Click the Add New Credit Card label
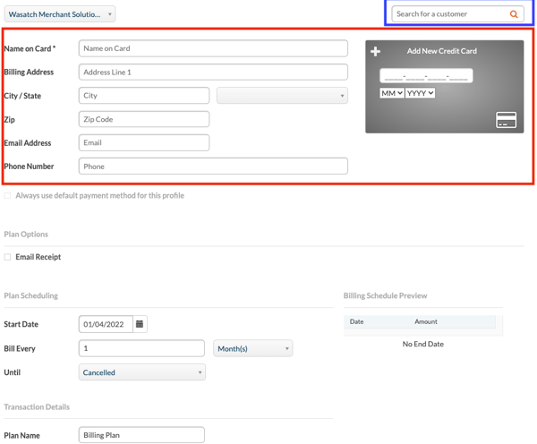 point(442,51)
